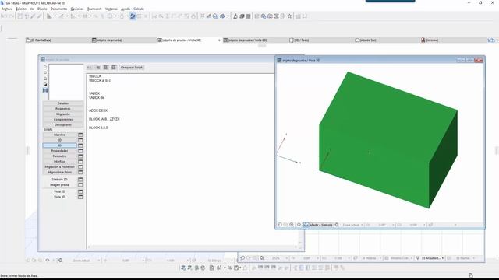Click the tab overview icon at far right of tab bar
The height and width of the screenshot is (280, 499).
coord(491,40)
